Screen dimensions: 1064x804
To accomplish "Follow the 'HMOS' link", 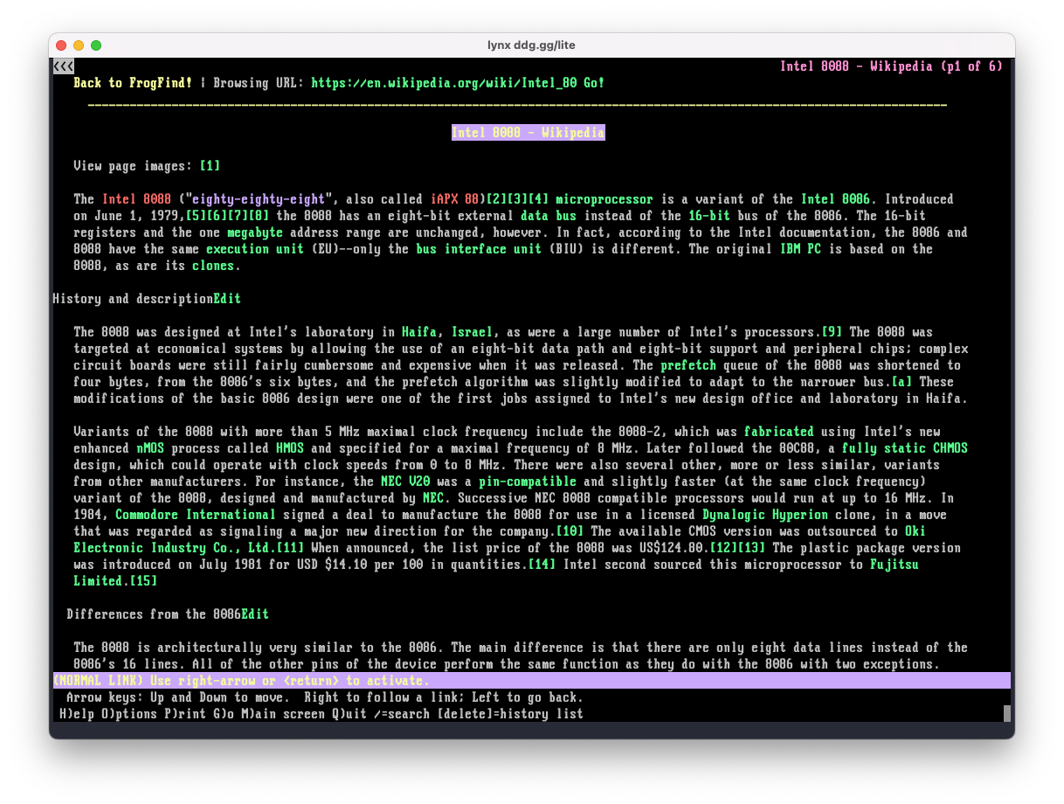I will [x=290, y=448].
